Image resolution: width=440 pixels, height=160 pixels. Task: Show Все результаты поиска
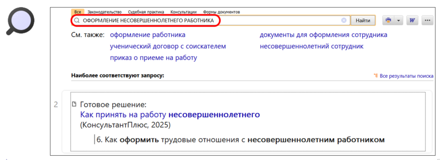[x=406, y=76]
